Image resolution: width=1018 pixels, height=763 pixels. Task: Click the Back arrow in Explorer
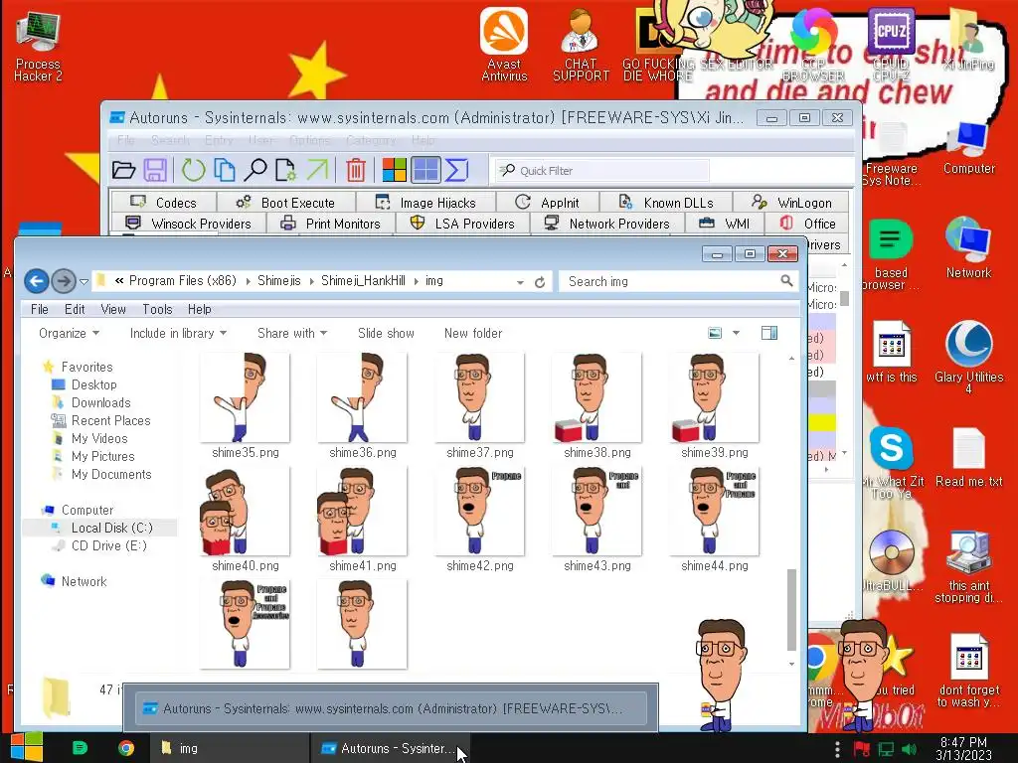click(37, 281)
